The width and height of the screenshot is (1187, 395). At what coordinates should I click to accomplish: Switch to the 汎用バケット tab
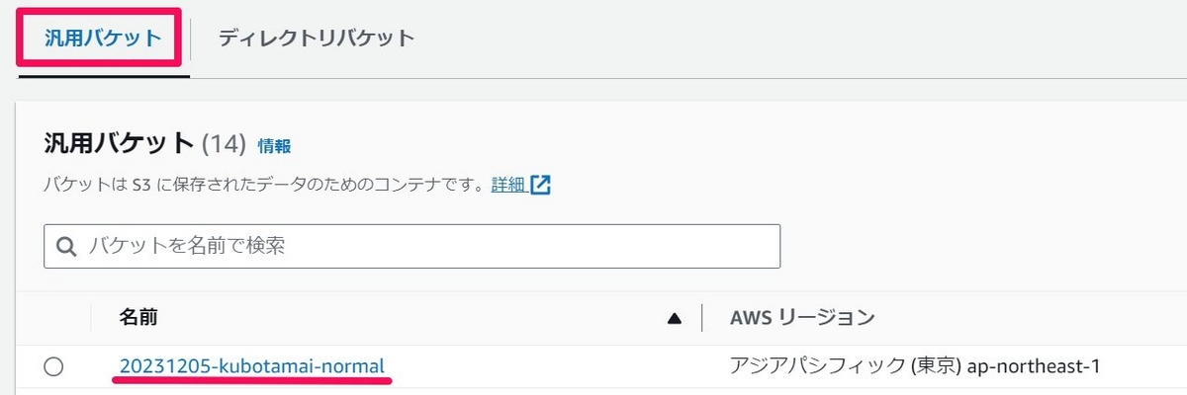click(x=103, y=39)
